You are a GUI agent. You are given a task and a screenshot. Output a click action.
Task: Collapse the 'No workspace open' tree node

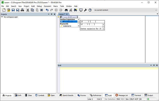(x=2, y=17)
